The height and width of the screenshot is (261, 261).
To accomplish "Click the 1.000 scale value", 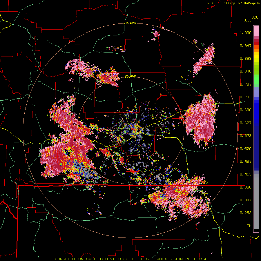I will pos(246,32).
